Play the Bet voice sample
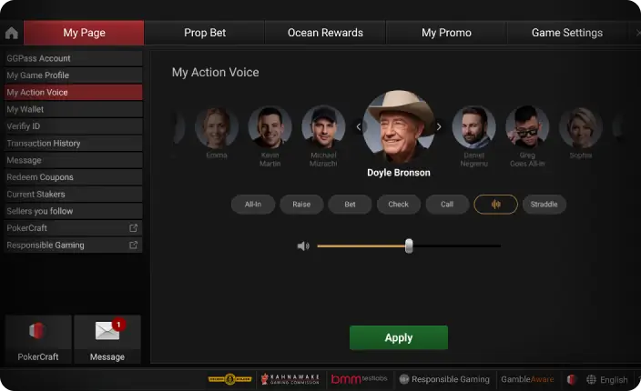The height and width of the screenshot is (391, 641). click(x=350, y=204)
